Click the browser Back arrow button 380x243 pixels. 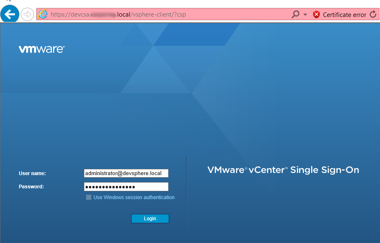tap(10, 14)
